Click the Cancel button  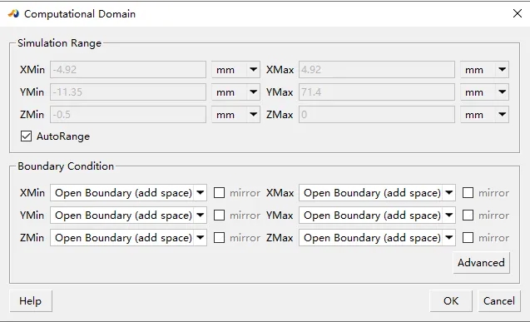coord(499,300)
